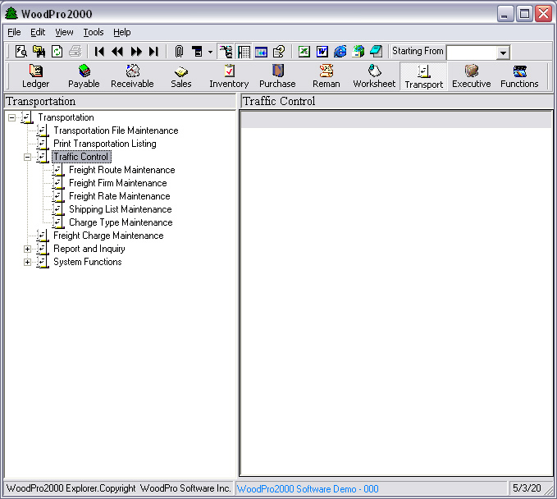Go to first record button
This screenshot has width=557, height=499.
[99, 52]
